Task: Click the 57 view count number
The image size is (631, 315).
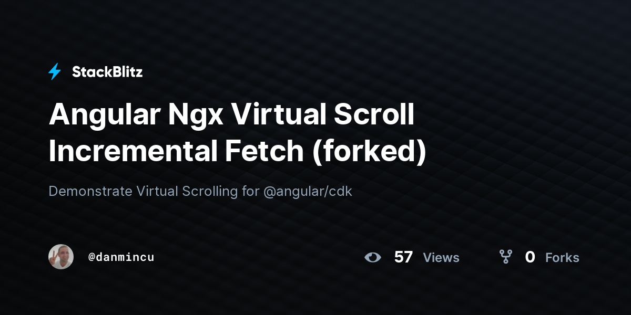Action: (403, 257)
